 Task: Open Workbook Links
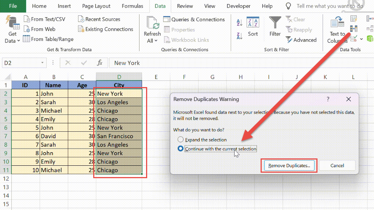pyautogui.click(x=186, y=40)
